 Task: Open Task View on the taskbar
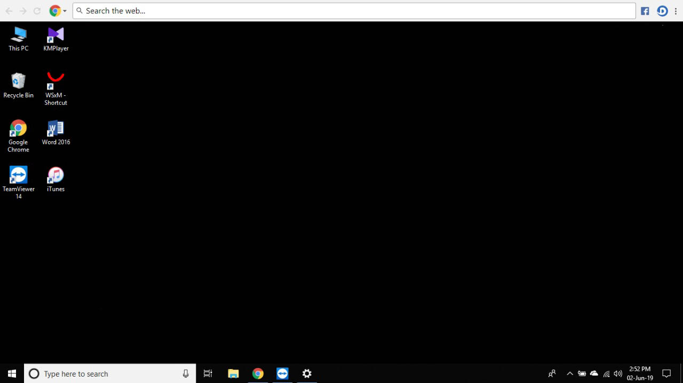click(208, 373)
